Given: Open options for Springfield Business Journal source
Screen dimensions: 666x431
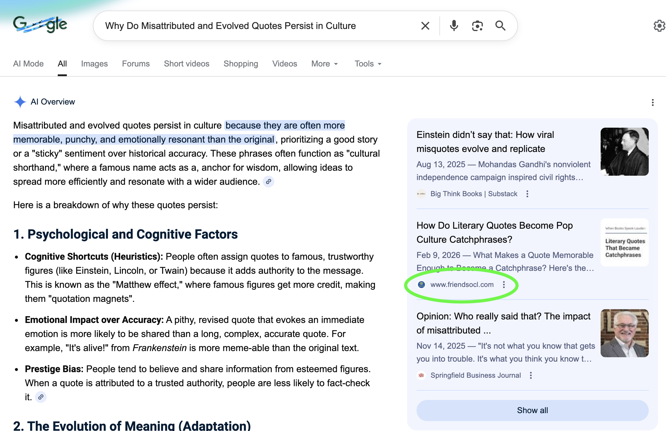Looking at the screenshot, I should (x=531, y=375).
